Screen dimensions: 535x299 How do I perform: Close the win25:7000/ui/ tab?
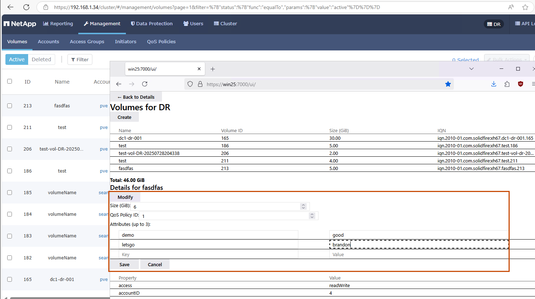pos(199,69)
